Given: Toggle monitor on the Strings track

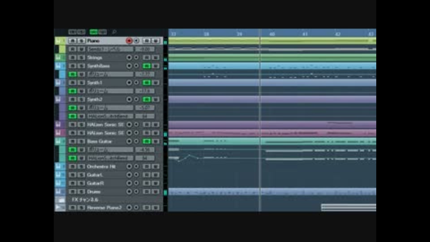Looking at the screenshot, I should tap(136, 58).
